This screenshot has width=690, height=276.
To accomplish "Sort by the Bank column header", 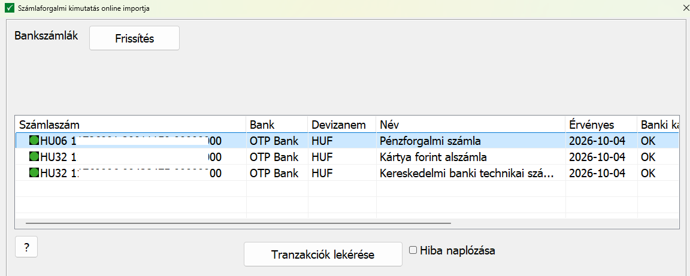I will 277,125.
